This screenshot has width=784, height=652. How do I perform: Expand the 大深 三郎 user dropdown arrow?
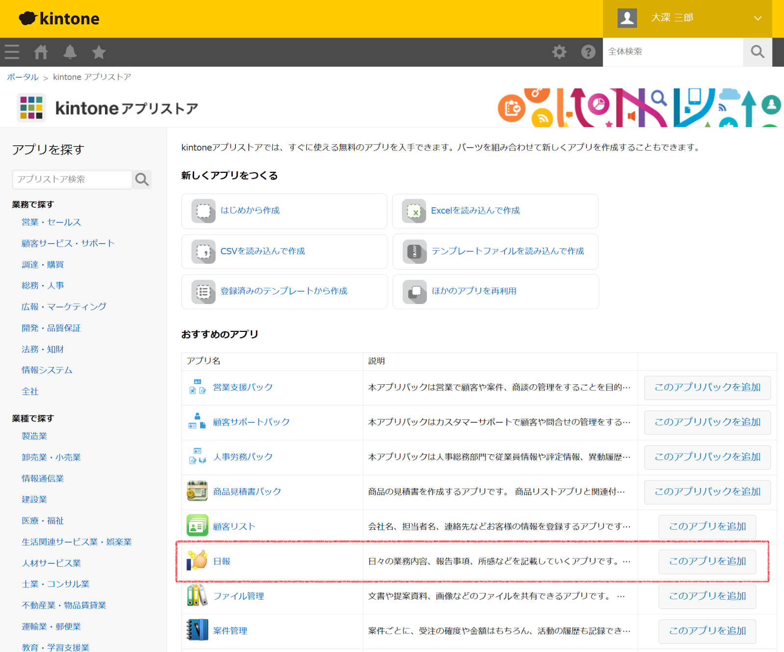[758, 18]
